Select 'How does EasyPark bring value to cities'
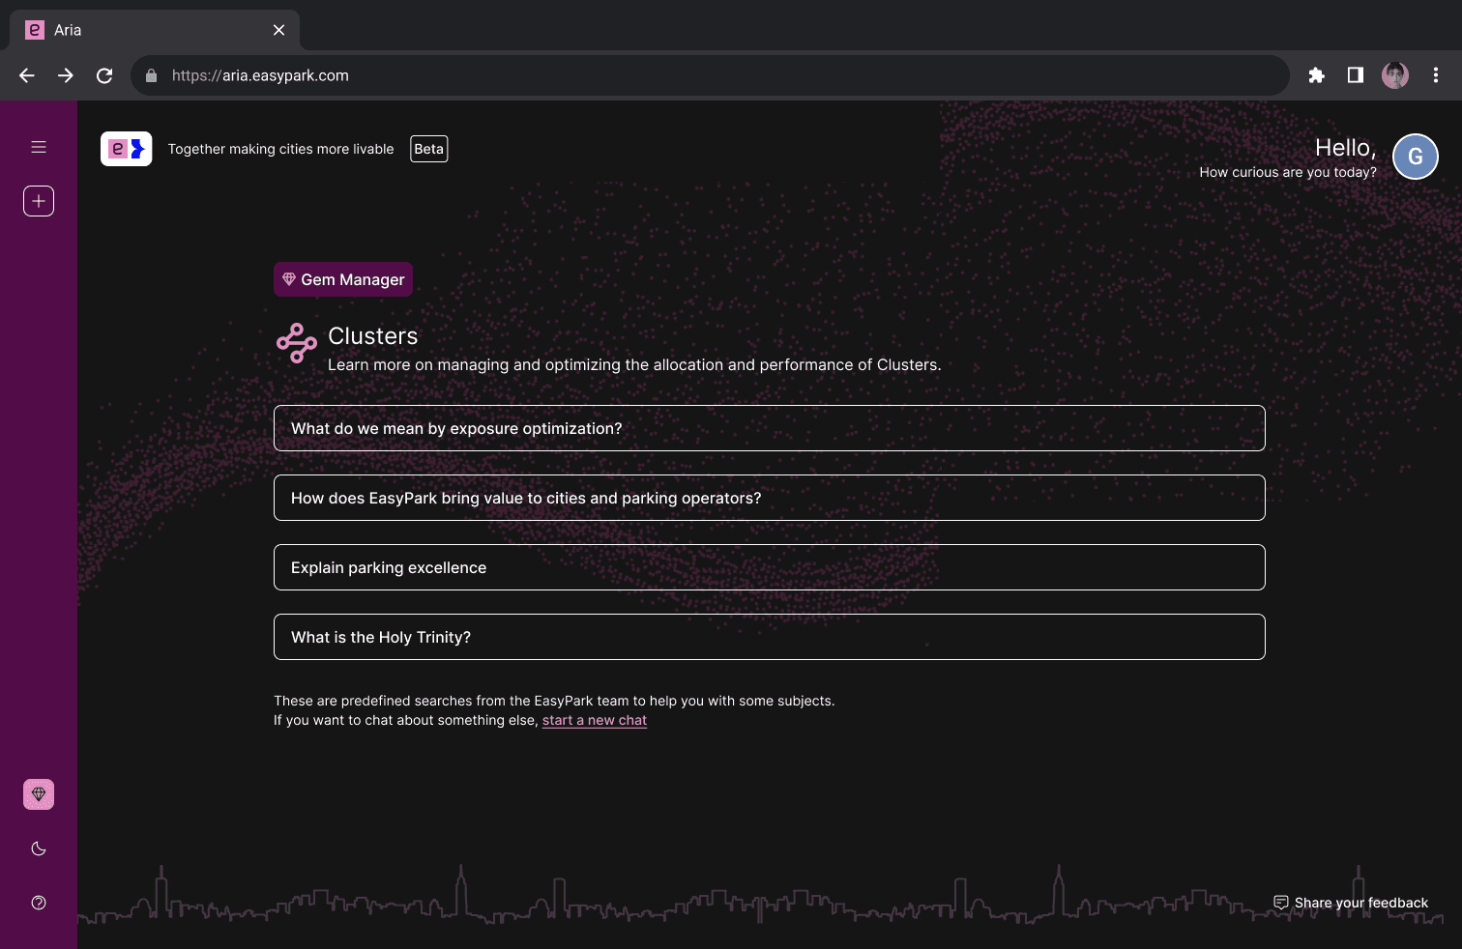 (770, 498)
